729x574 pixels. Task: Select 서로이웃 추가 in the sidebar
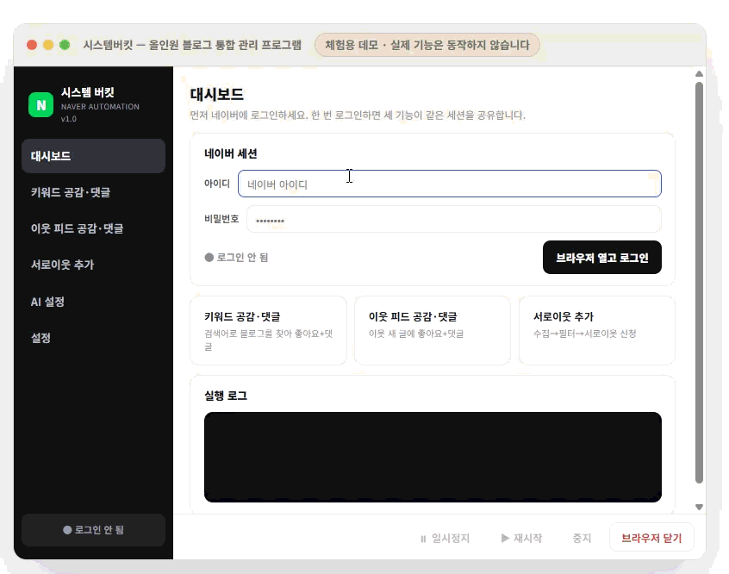tap(93, 265)
